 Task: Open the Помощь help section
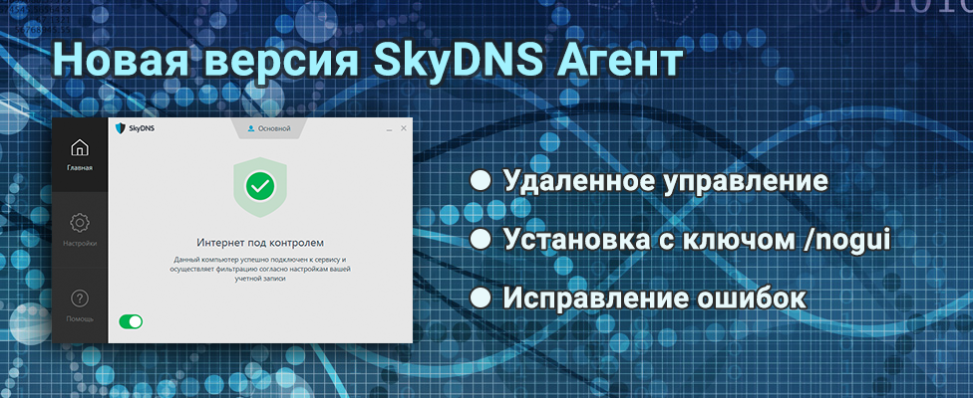80,305
